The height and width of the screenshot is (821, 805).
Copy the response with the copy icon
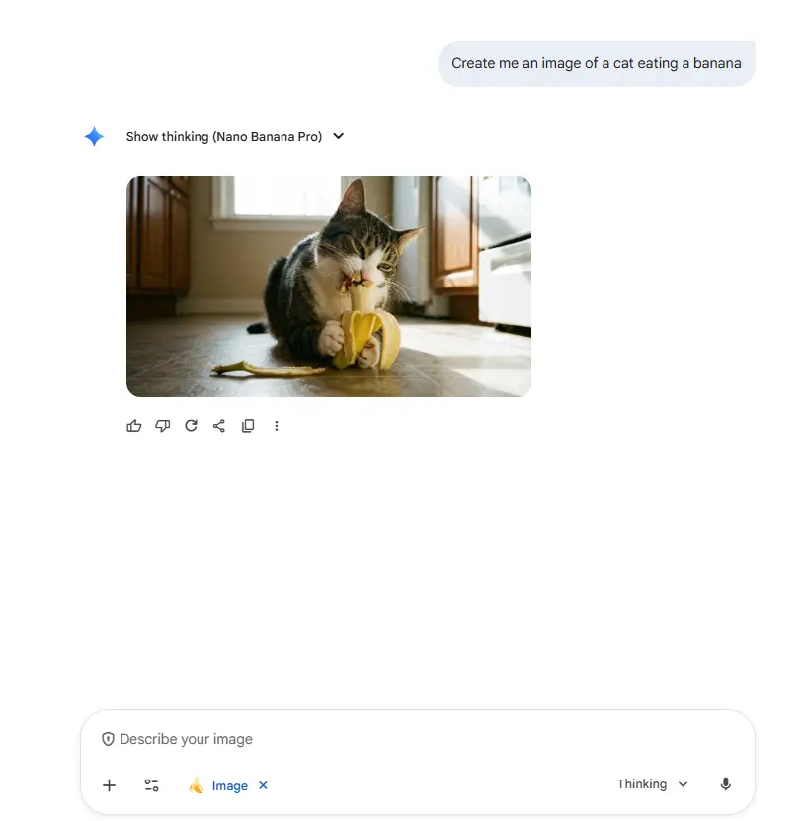click(248, 426)
